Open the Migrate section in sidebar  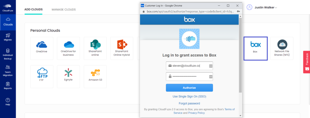(8, 37)
